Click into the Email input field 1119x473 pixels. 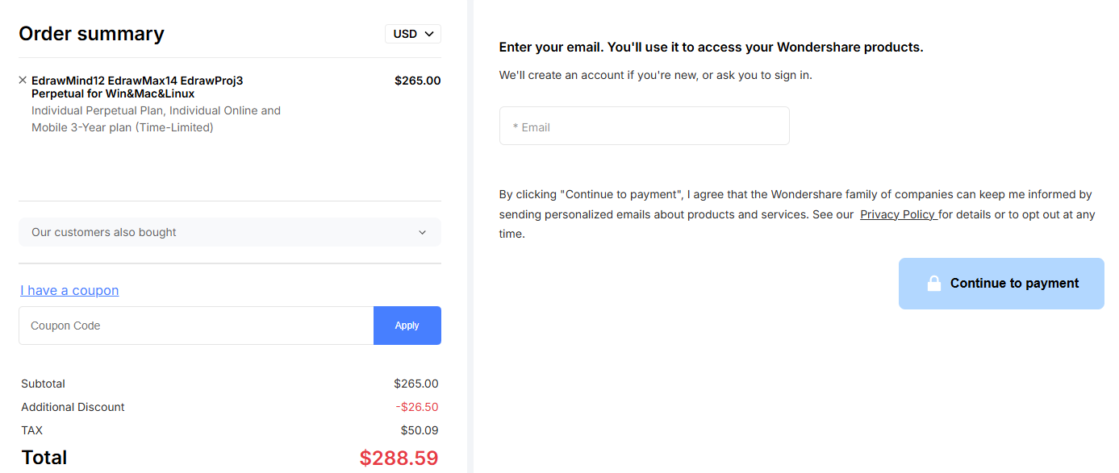click(644, 127)
